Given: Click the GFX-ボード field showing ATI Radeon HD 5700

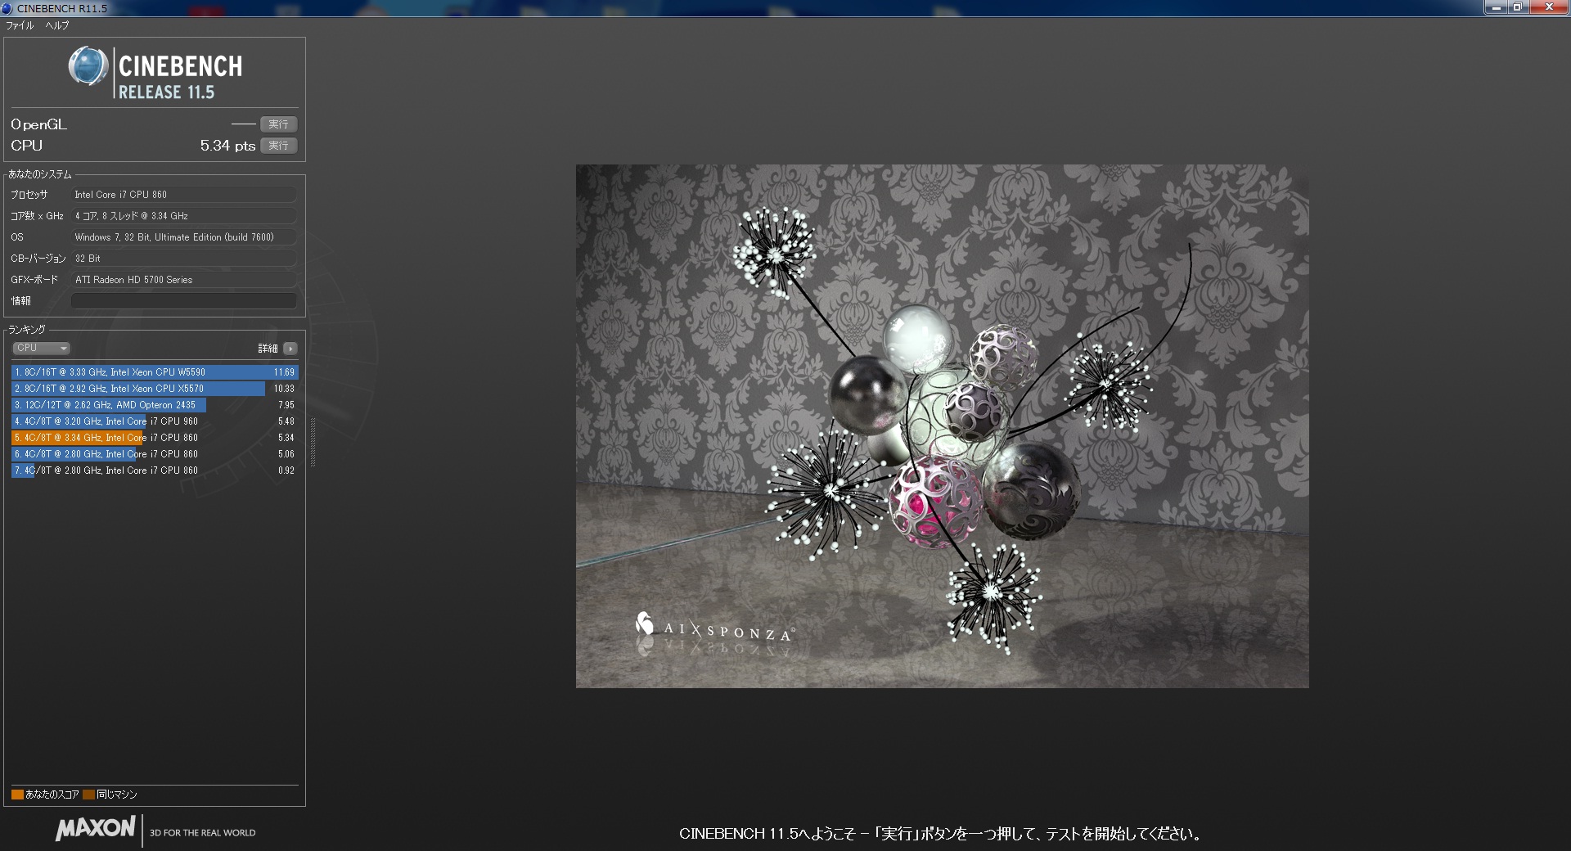Looking at the screenshot, I should click(x=184, y=280).
